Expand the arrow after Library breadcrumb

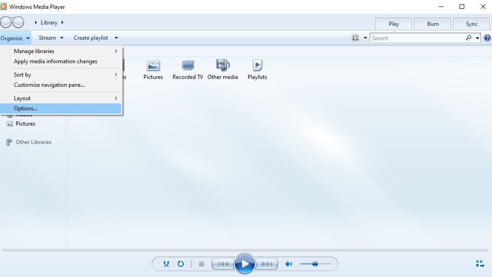click(x=62, y=23)
